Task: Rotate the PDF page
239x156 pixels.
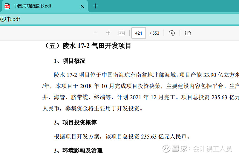Action: (172, 33)
